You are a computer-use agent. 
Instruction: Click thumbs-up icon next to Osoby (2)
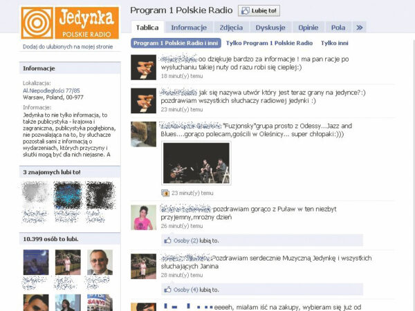[x=167, y=241]
